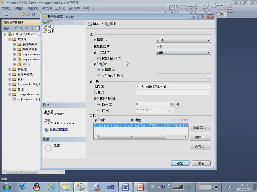Select the backup path D:\Program Files entry
The width and height of the screenshot is (257, 192).
pyautogui.click(x=141, y=125)
